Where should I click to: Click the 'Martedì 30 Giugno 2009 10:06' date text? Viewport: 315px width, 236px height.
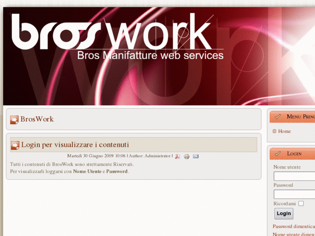pos(96,156)
